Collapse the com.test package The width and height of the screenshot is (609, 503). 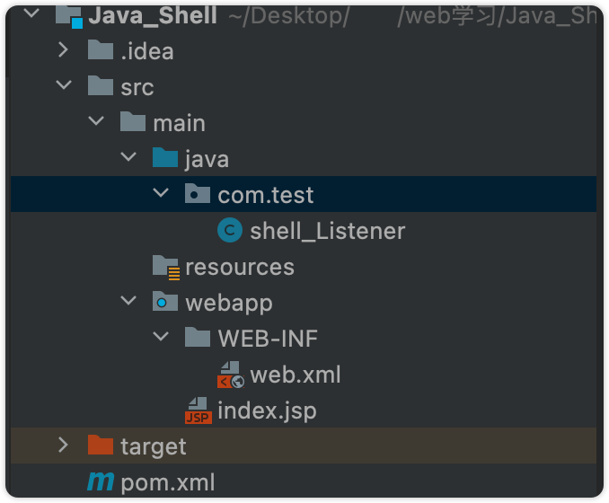(x=161, y=195)
